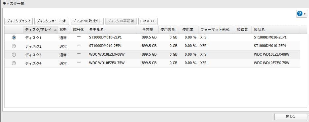
Task: Click ディスク2 used capacity 0 GB
Action: click(x=173, y=46)
